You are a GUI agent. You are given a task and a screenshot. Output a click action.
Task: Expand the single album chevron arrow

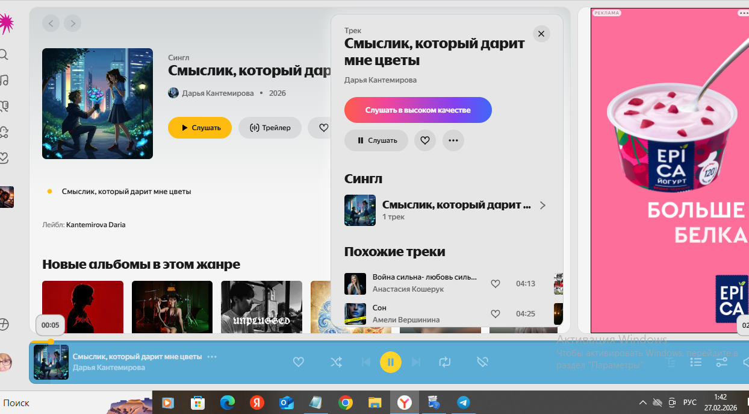pyautogui.click(x=542, y=205)
